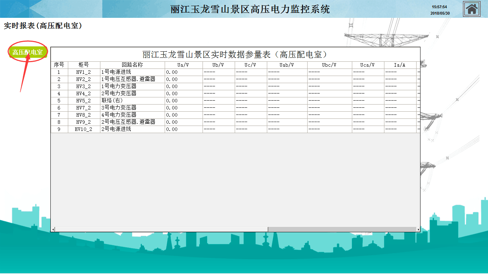The height and width of the screenshot is (274, 488).
Task: Open the 高压配电室 report button
Action: (28, 52)
